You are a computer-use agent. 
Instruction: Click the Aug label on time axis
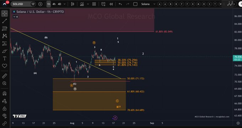[x=72, y=123]
